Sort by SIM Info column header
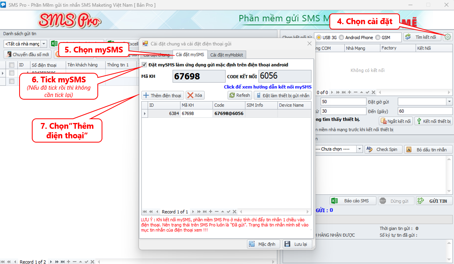454x264 pixels. 261,105
